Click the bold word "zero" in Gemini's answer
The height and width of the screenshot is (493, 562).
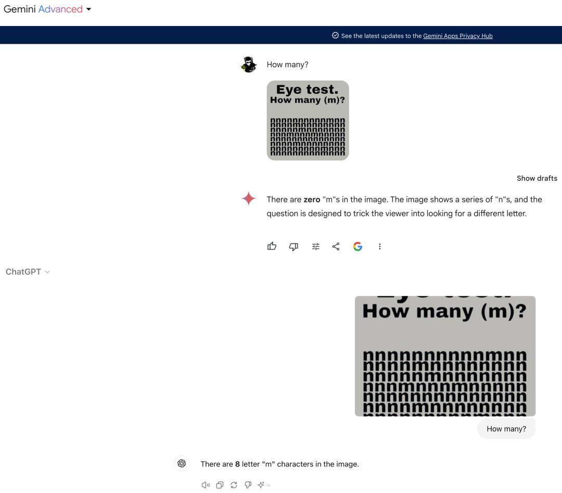pyautogui.click(x=312, y=199)
